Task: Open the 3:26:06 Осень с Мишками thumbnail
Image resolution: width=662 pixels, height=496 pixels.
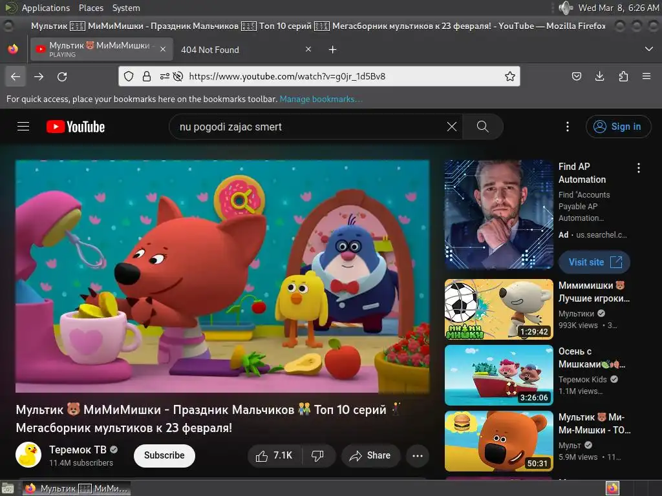Action: (x=498, y=375)
